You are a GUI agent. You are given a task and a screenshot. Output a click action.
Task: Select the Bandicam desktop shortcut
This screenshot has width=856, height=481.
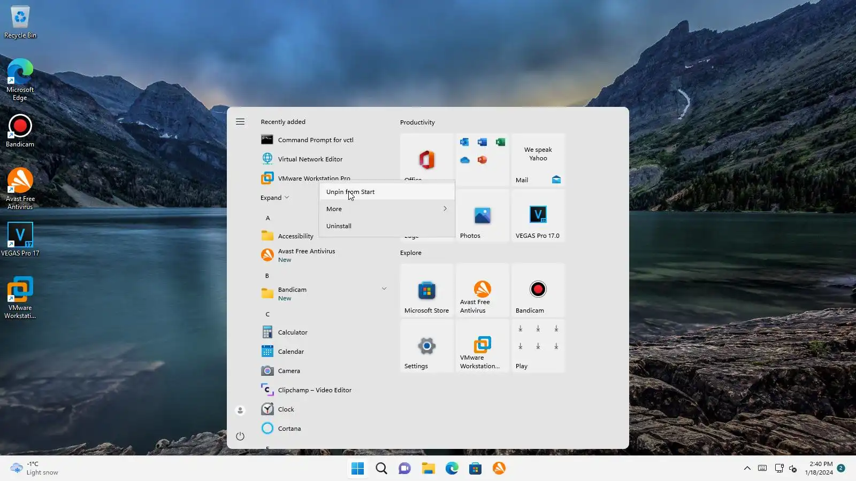(x=20, y=131)
